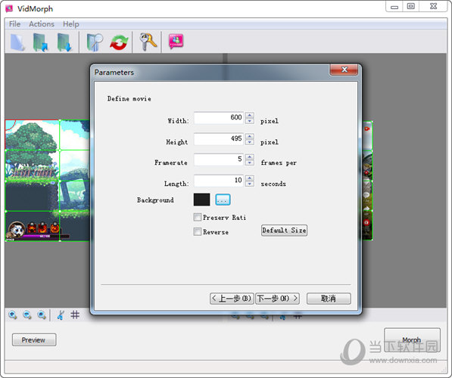Click the pink chat bubble toolbar icon
Viewport: 452px width, 378px height.
[176, 42]
